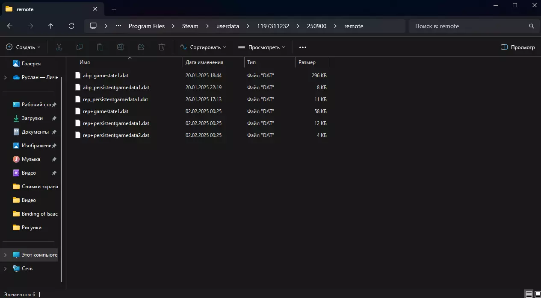Select the rep+gamestate1.dat file
541x298 pixels.
[106, 111]
